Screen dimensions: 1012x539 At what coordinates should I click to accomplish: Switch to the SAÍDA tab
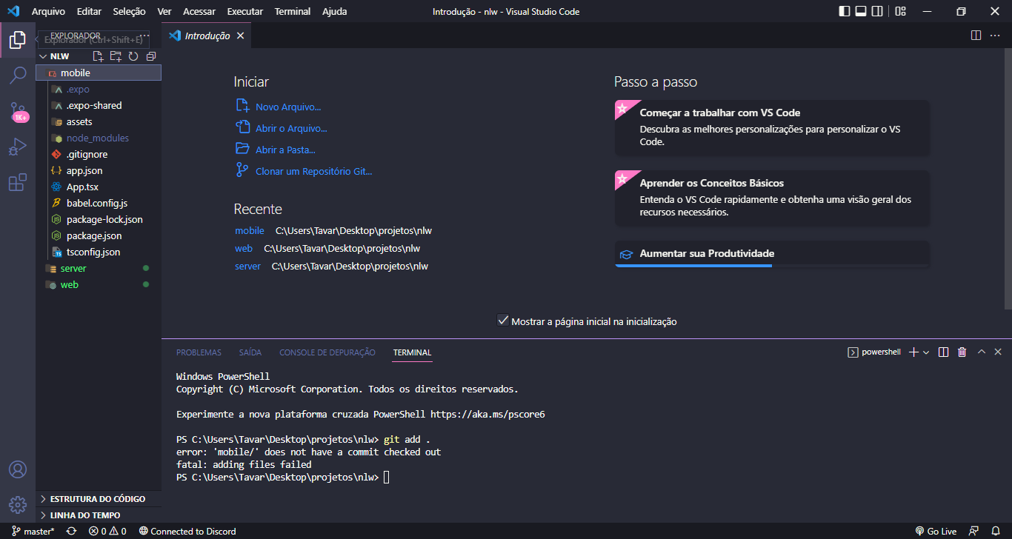(x=250, y=352)
